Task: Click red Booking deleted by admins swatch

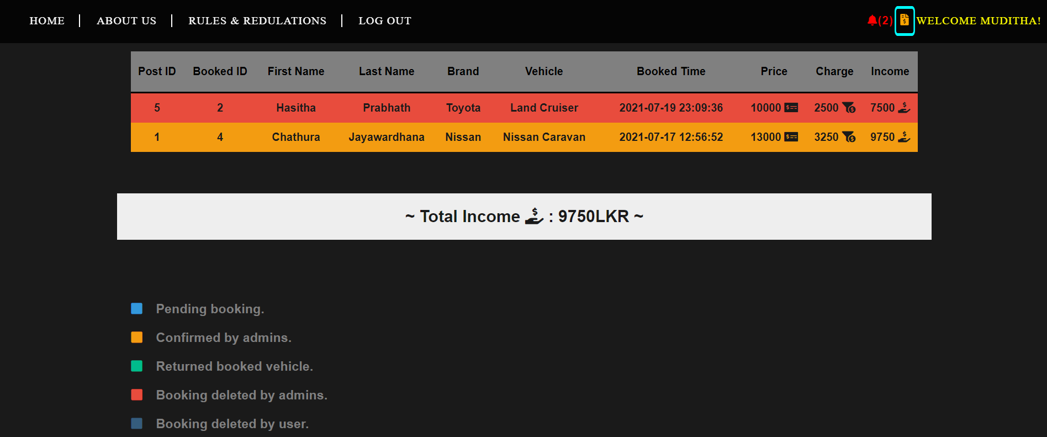Action: [x=137, y=394]
